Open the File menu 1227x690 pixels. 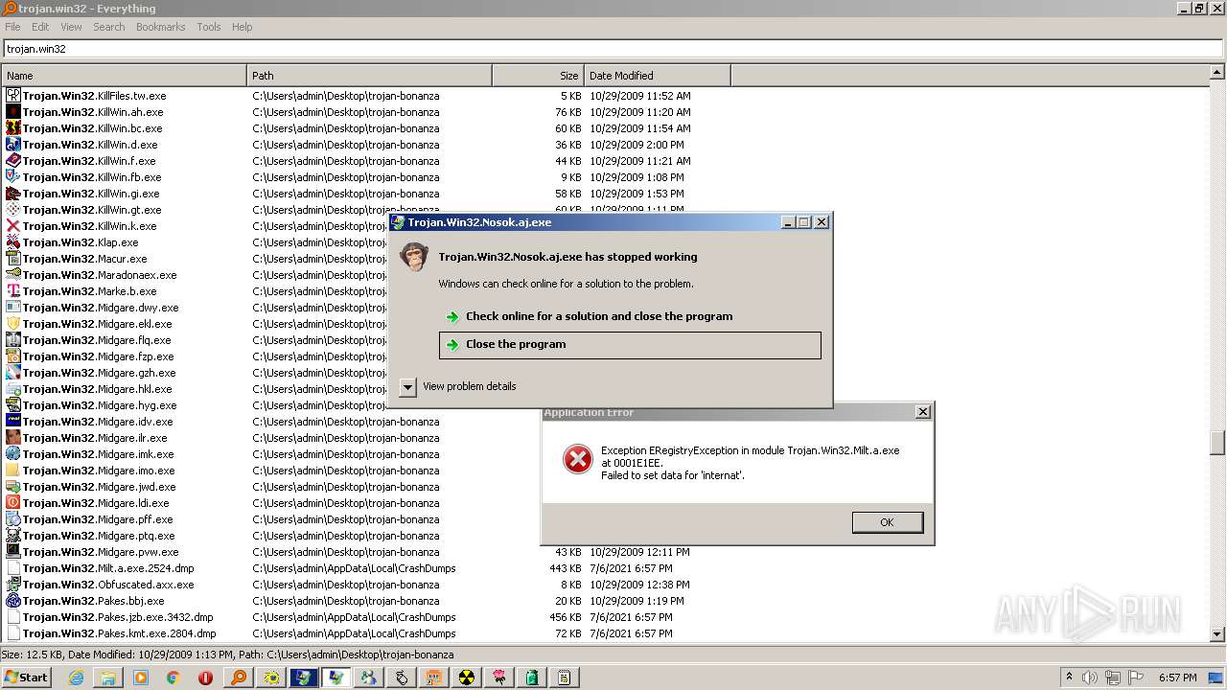tap(12, 27)
